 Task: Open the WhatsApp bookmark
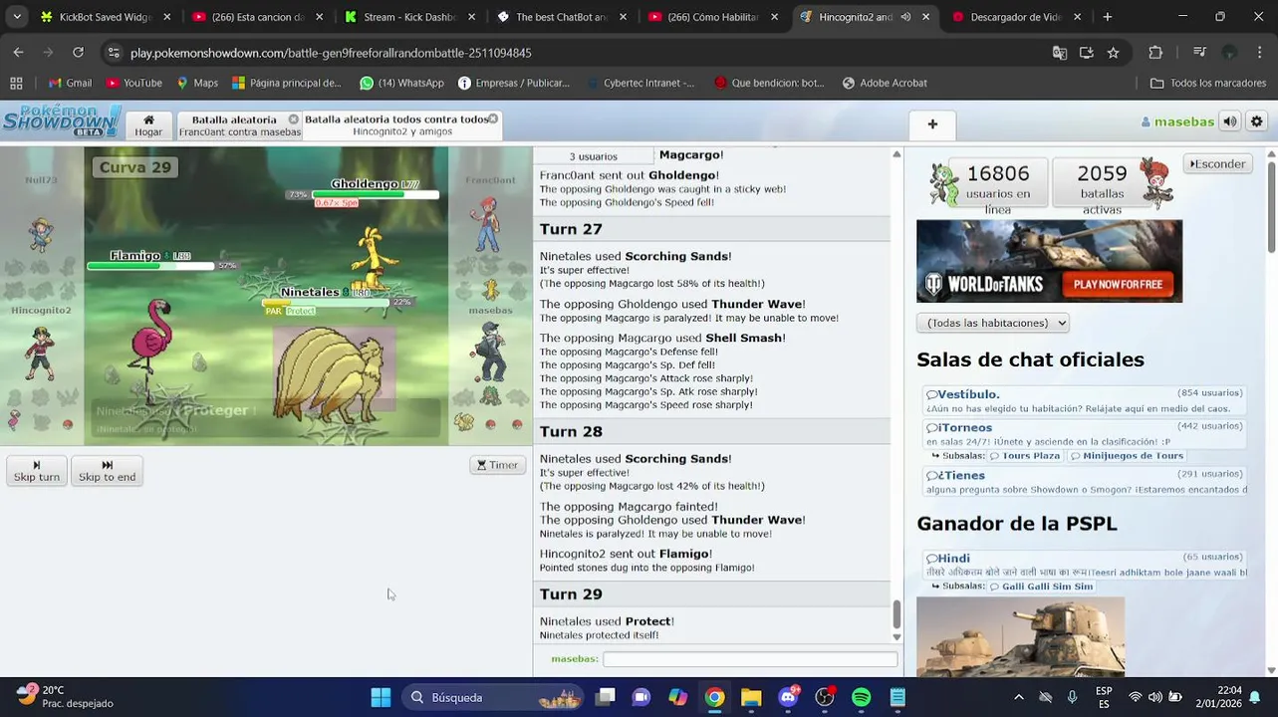[x=402, y=83]
